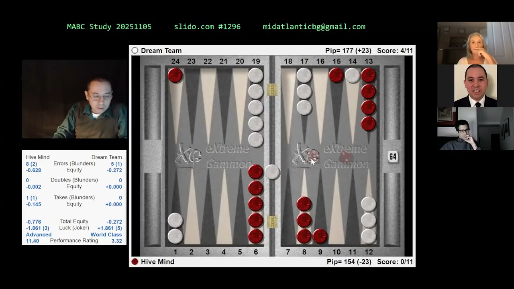Click the Luck (Joker) label

74,228
